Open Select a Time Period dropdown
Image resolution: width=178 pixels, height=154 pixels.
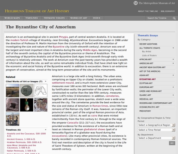click(156, 130)
